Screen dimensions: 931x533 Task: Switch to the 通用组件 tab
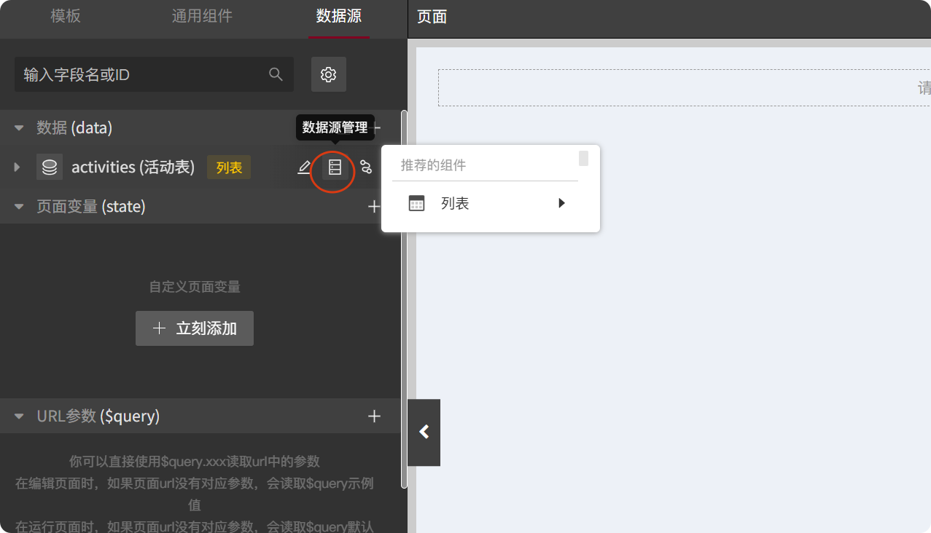202,17
